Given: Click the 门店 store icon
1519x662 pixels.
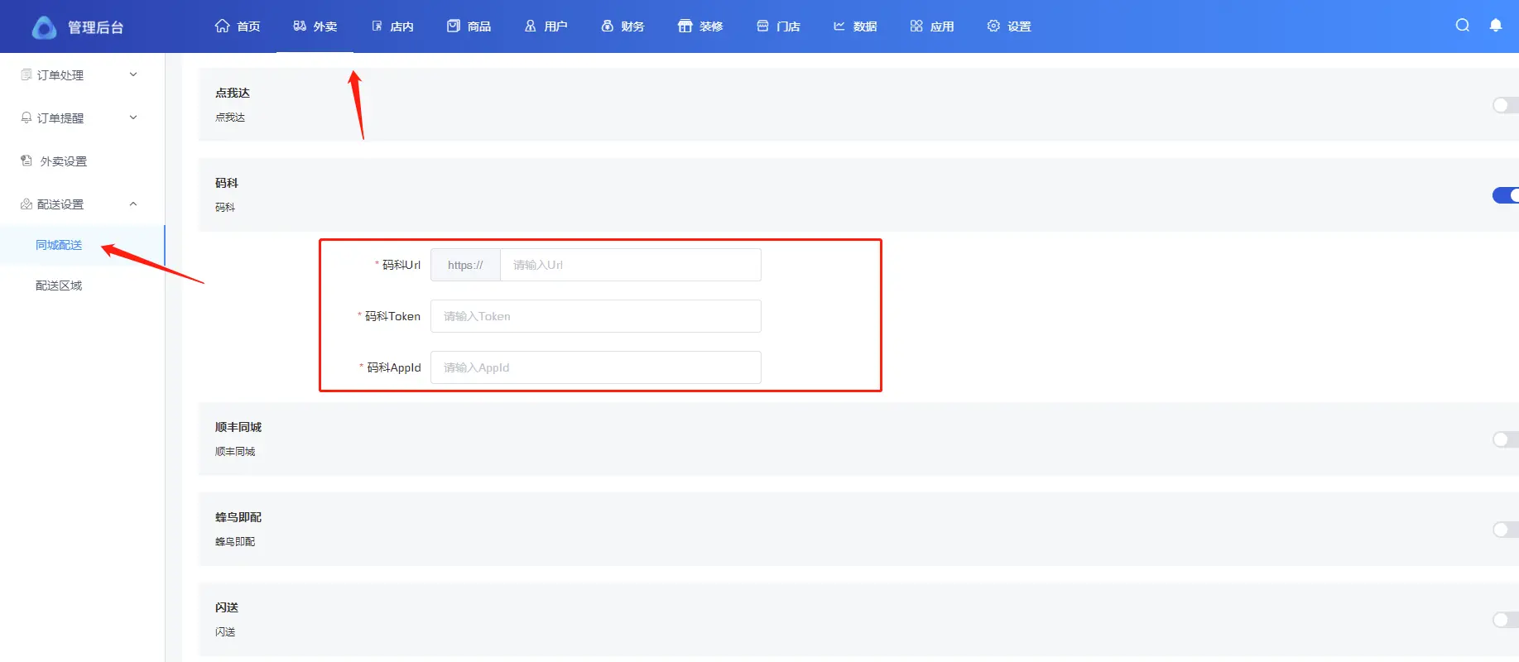Looking at the screenshot, I should 762,26.
